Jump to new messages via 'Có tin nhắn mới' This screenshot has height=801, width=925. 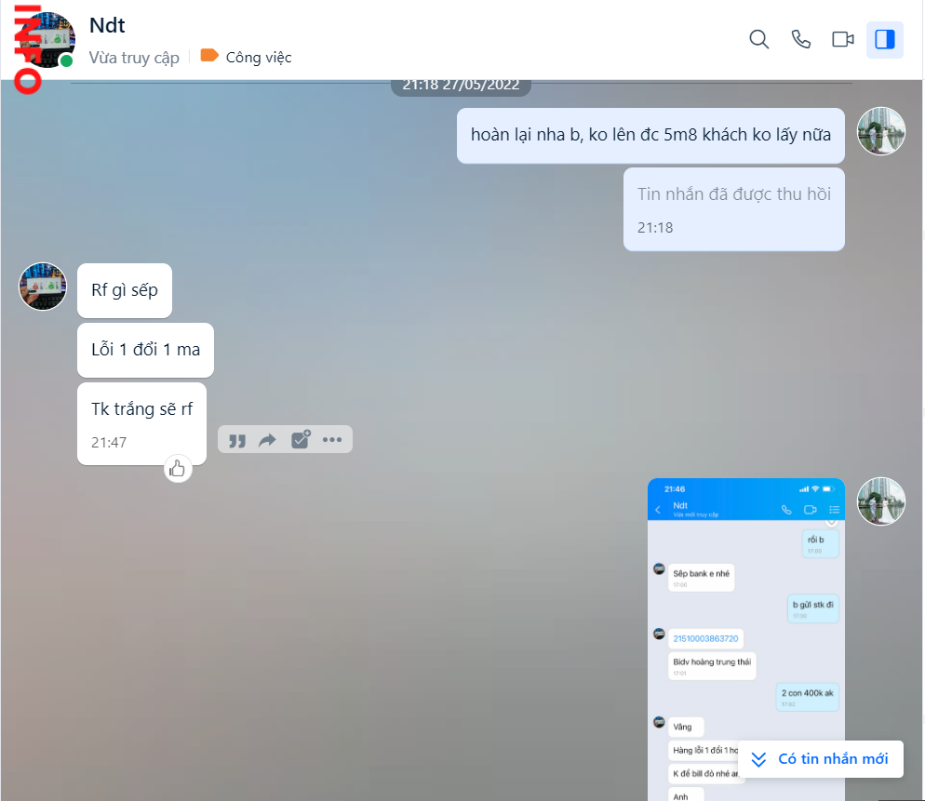[x=820, y=759]
